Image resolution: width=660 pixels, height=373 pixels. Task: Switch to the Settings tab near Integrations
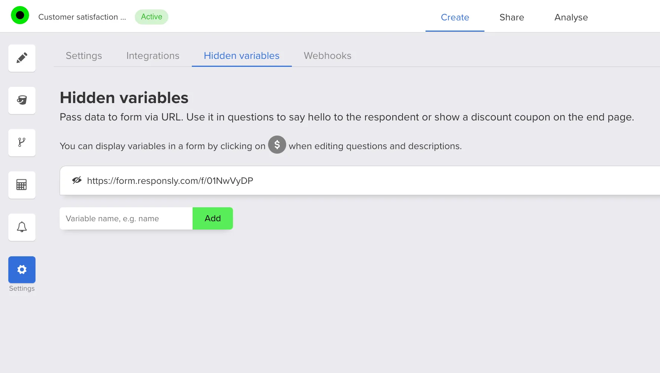pos(83,55)
